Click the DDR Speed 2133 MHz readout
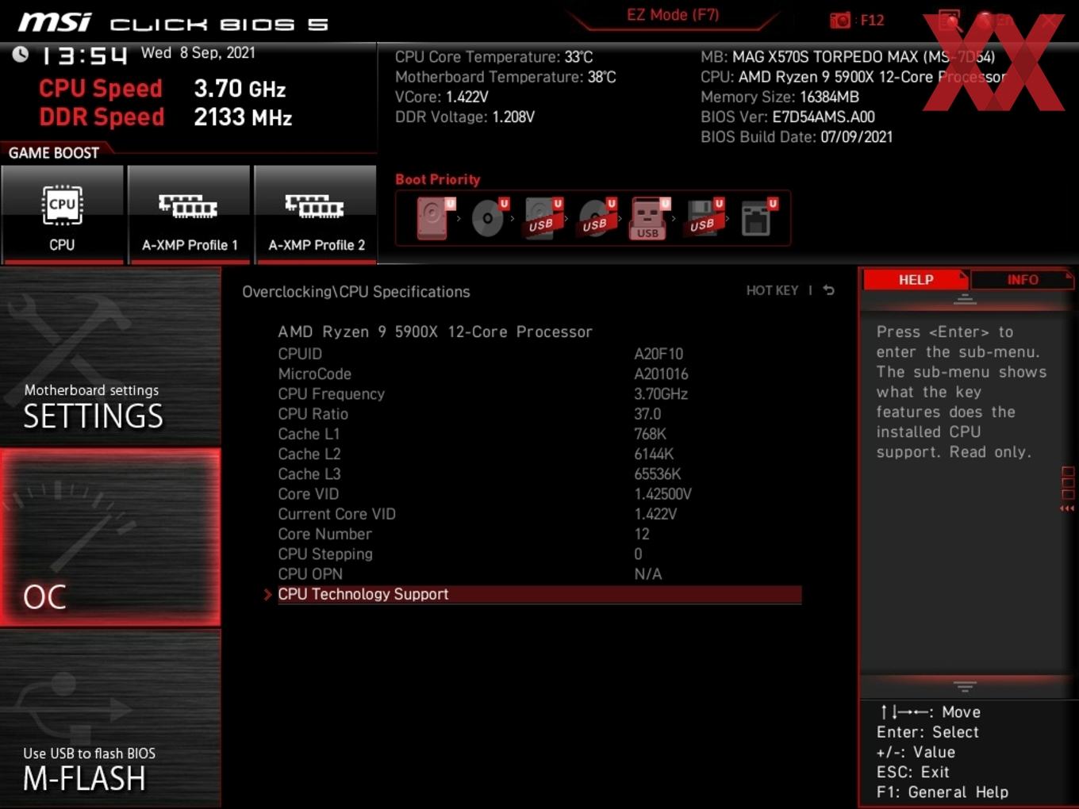 point(166,117)
